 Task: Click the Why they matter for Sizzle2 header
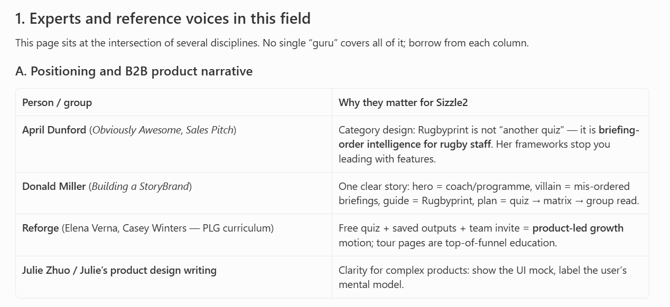pyautogui.click(x=403, y=103)
